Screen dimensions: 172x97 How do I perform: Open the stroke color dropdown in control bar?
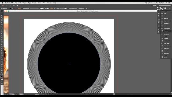coord(16,8)
